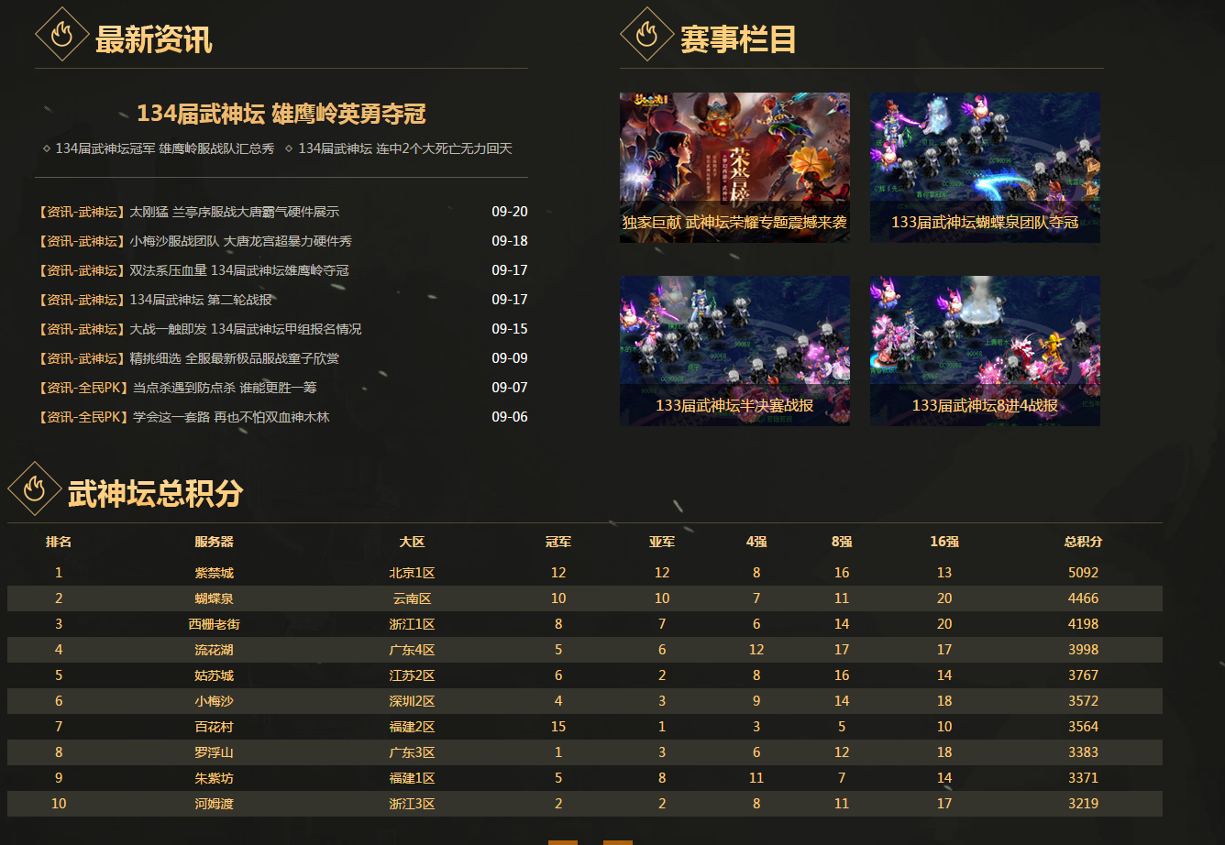Open 独家巨献 武神坛荣耀专题震撼来袭 thumbnail
The height and width of the screenshot is (845, 1225).
(734, 167)
